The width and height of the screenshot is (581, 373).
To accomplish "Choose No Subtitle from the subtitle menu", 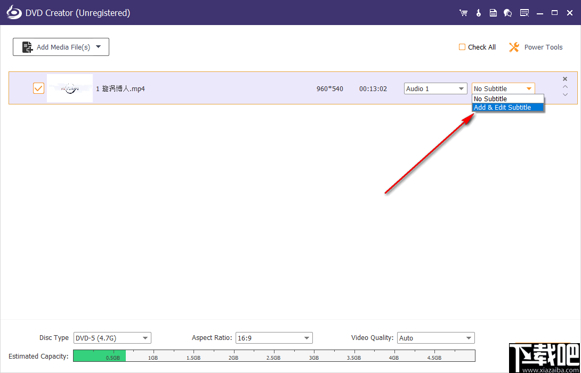I will tap(490, 99).
